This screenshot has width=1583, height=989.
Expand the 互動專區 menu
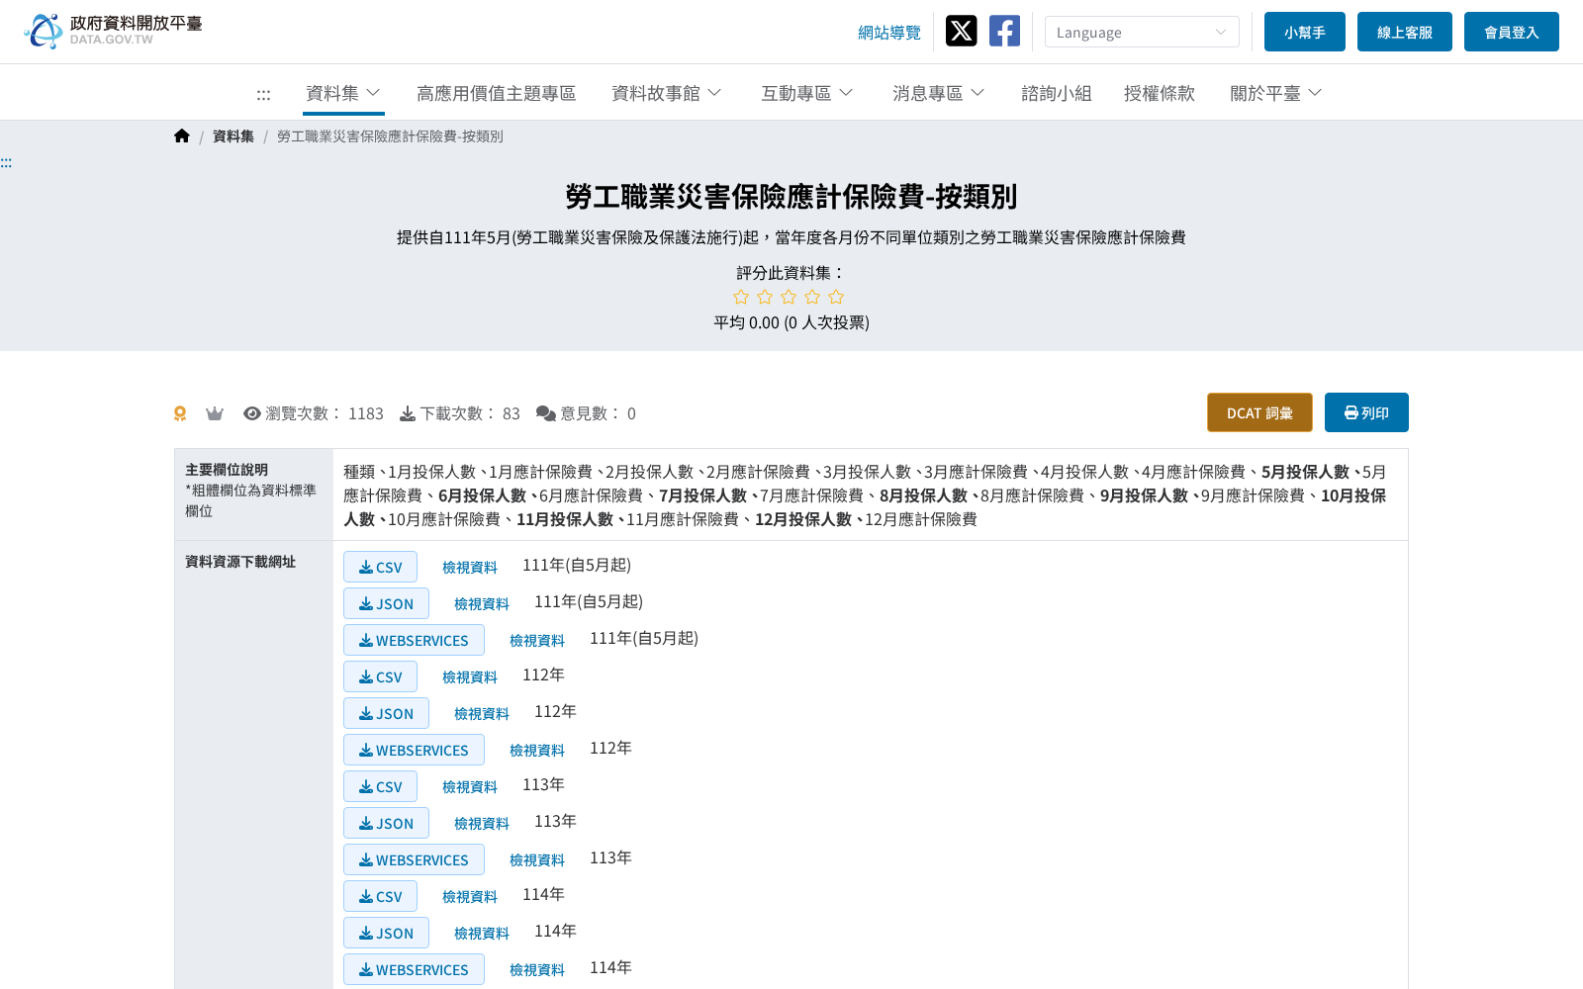pos(807,93)
